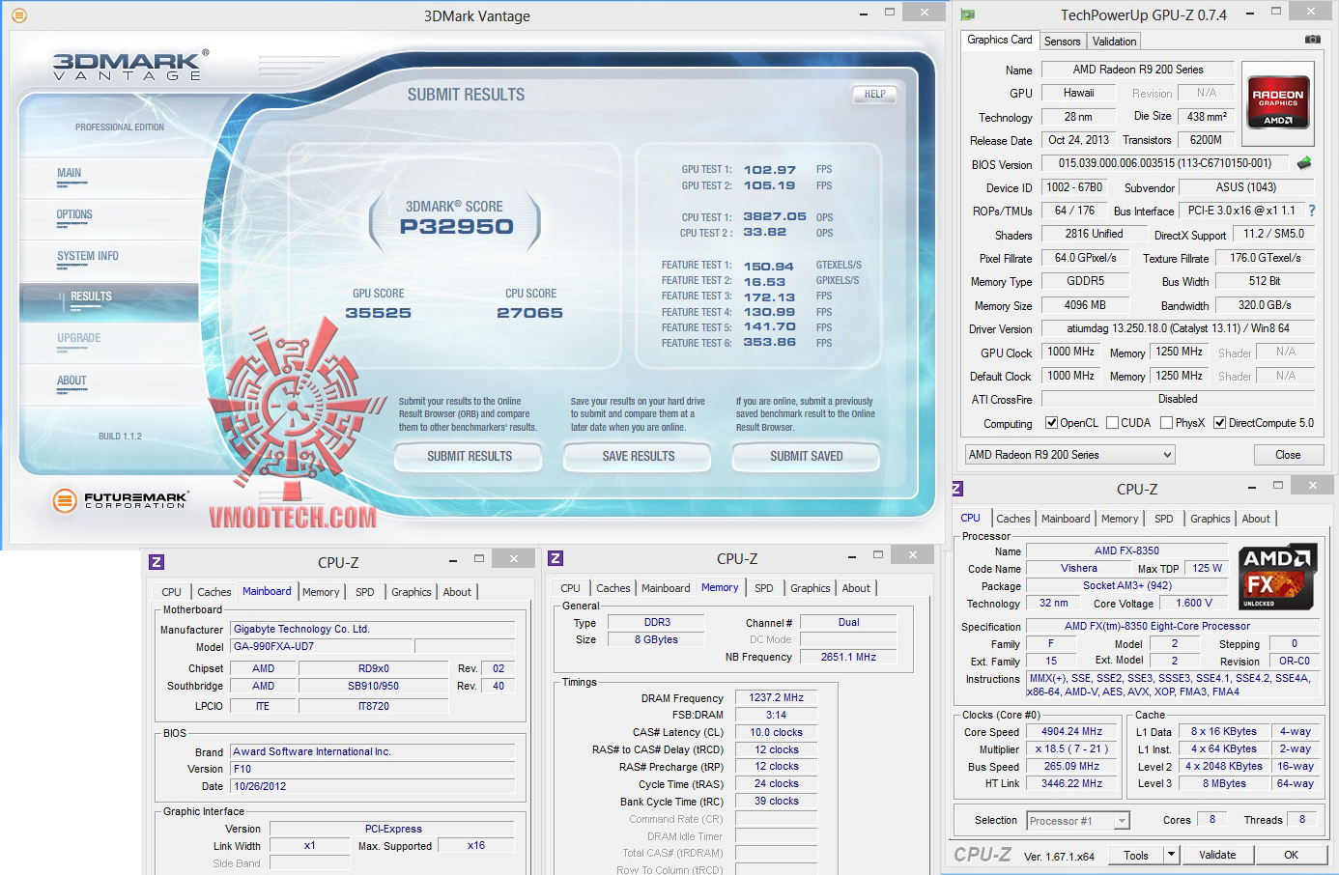Click the Futuremark Corporation logo
Viewport: 1339px width, 875px height.
[120, 500]
